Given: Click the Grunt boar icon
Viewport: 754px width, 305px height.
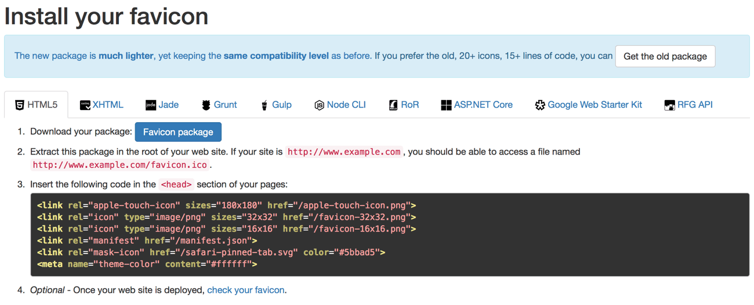Looking at the screenshot, I should point(206,105).
